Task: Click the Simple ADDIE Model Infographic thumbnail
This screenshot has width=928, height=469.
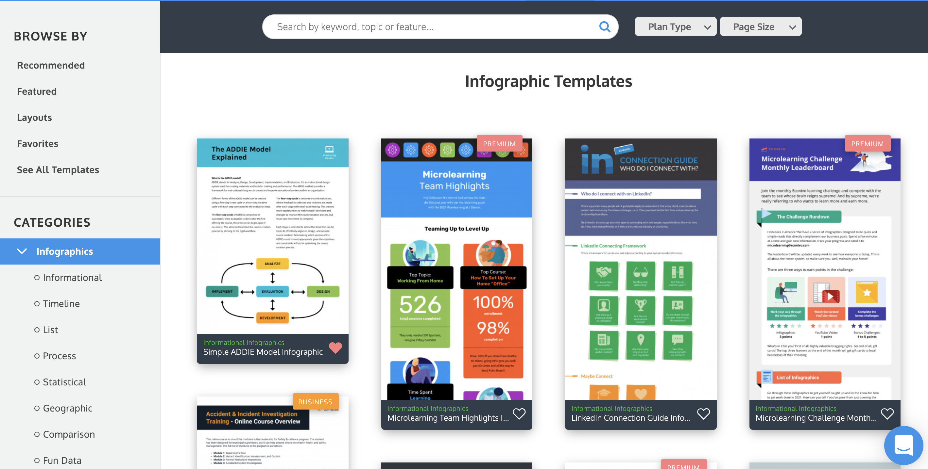Action: 272,249
